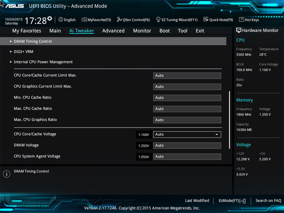Select Max. CPU Graphics Ratio Auto field

pos(187,120)
